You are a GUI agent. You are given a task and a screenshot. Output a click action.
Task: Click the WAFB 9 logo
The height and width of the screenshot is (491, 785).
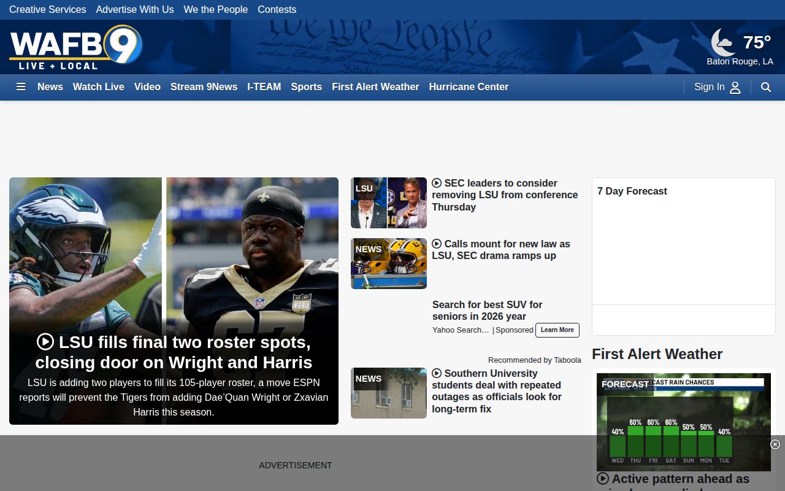75,47
